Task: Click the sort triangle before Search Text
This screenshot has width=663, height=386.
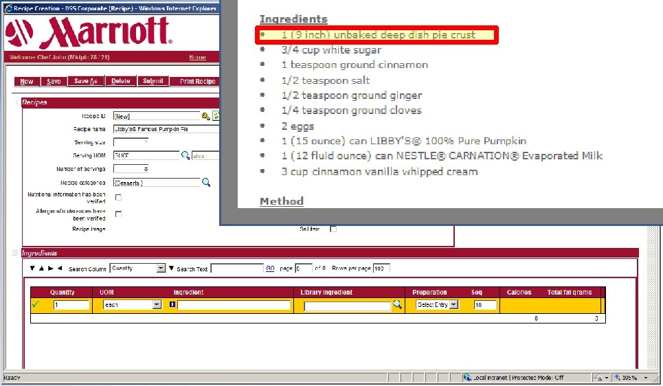Action: tap(171, 268)
